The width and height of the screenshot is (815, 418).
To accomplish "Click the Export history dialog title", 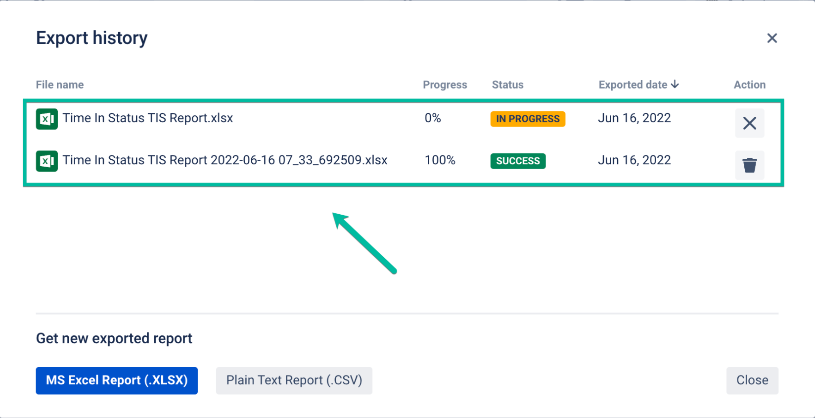I will pos(91,38).
